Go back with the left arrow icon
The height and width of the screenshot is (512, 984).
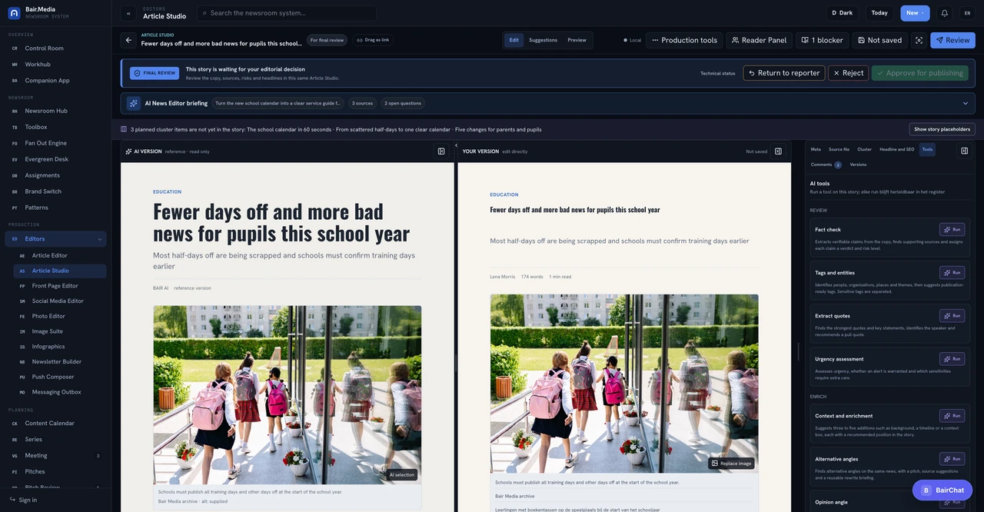(128, 40)
